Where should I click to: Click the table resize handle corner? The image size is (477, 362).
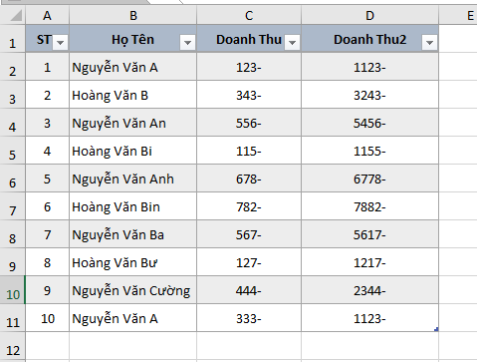436,329
